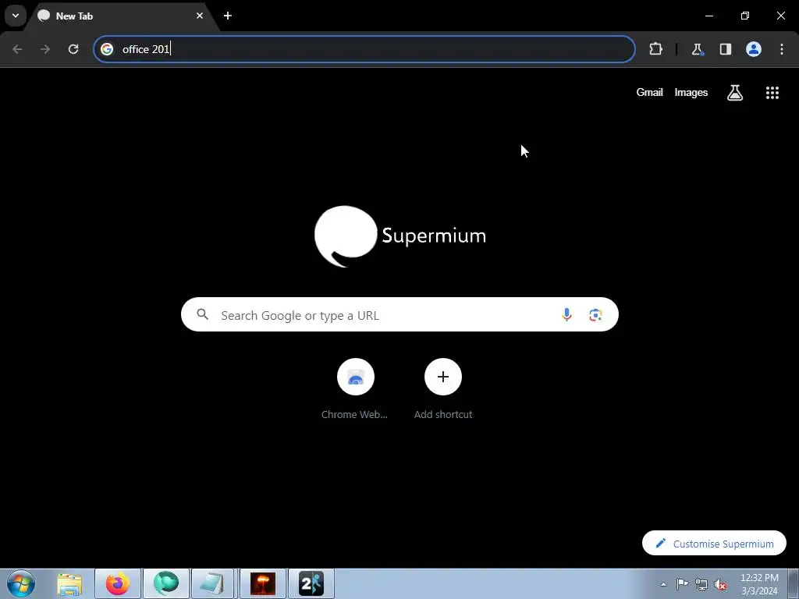The width and height of the screenshot is (799, 599).
Task: Open Windows Explorer from the taskbar
Action: point(69,583)
